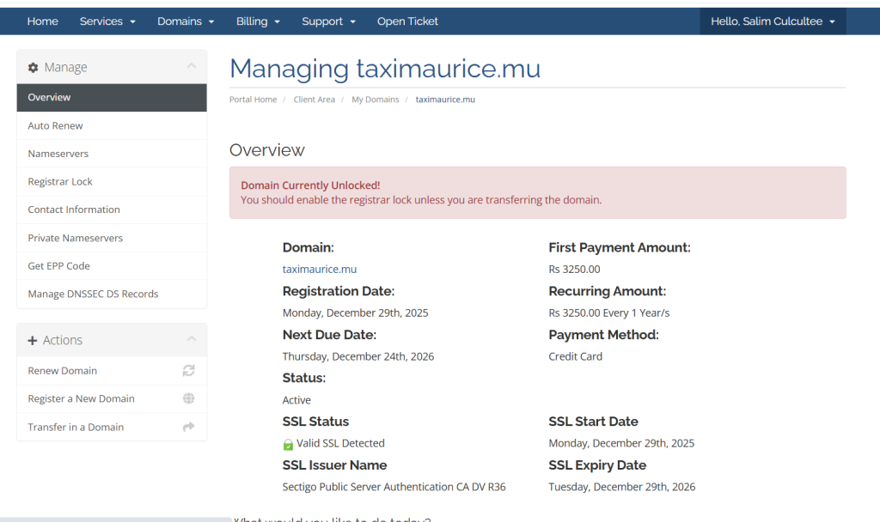
Task: Click the plus icon in Actions panel header
Action: pos(33,341)
